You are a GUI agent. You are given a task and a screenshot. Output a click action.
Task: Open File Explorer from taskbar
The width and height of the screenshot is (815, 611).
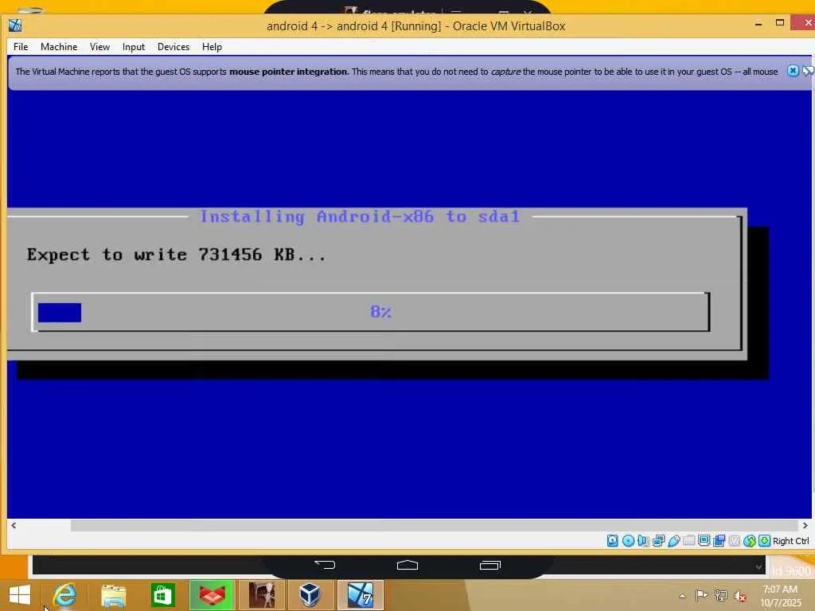pyautogui.click(x=113, y=595)
